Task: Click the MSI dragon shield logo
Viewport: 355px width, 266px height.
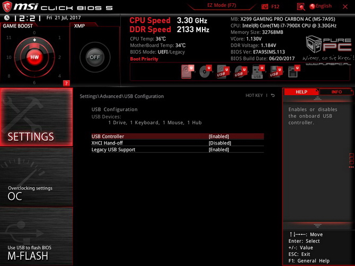Action: 7,6
